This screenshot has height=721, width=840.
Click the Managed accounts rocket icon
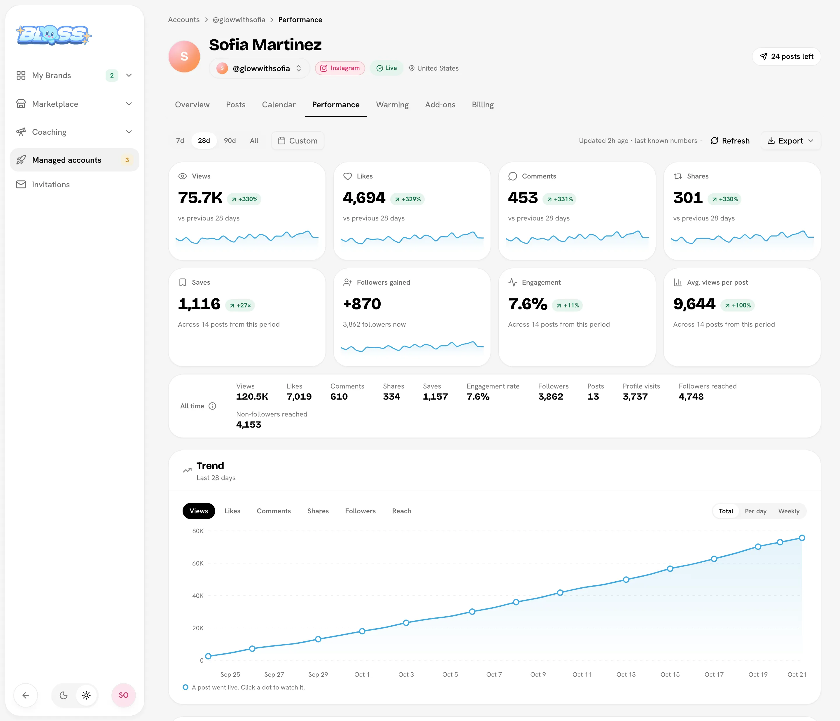coord(21,160)
